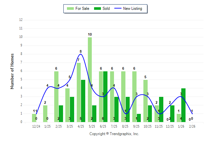Toggle the New Listing series legend label
The height and width of the screenshot is (142, 211).
(133, 9)
